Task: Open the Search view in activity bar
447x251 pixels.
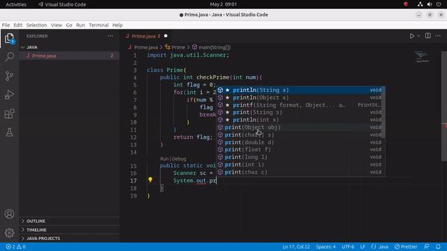Action: [9, 56]
